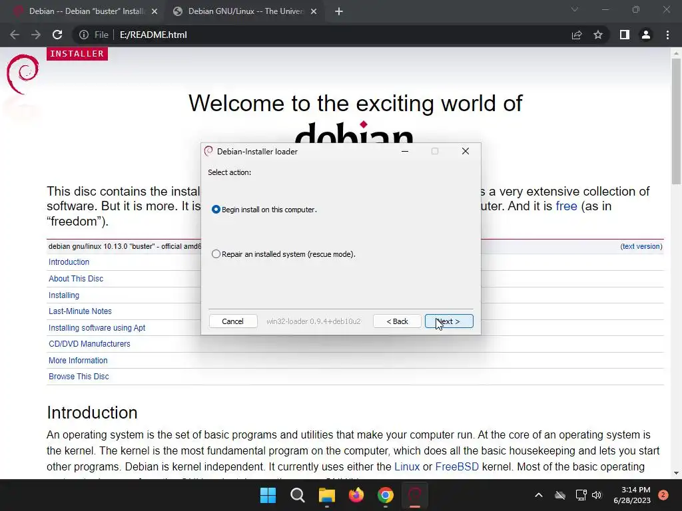Go back in browser history

click(15, 35)
